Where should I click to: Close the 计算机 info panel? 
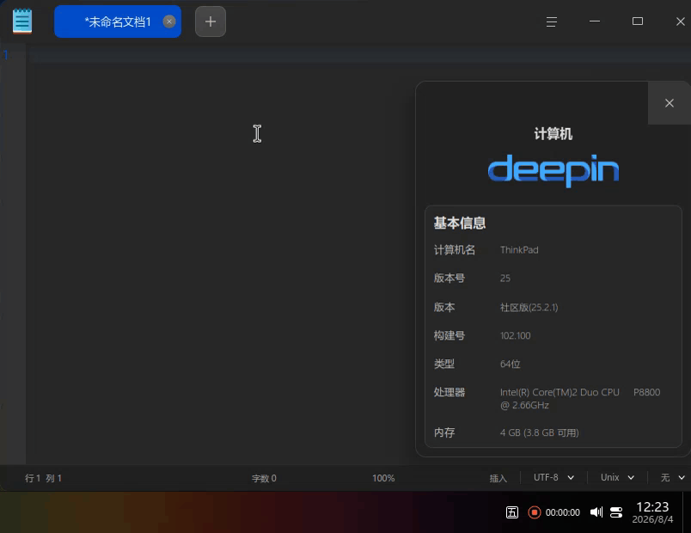click(x=669, y=102)
